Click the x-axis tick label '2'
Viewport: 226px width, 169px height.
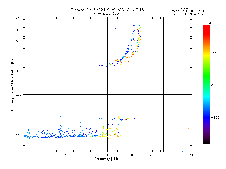65,155
